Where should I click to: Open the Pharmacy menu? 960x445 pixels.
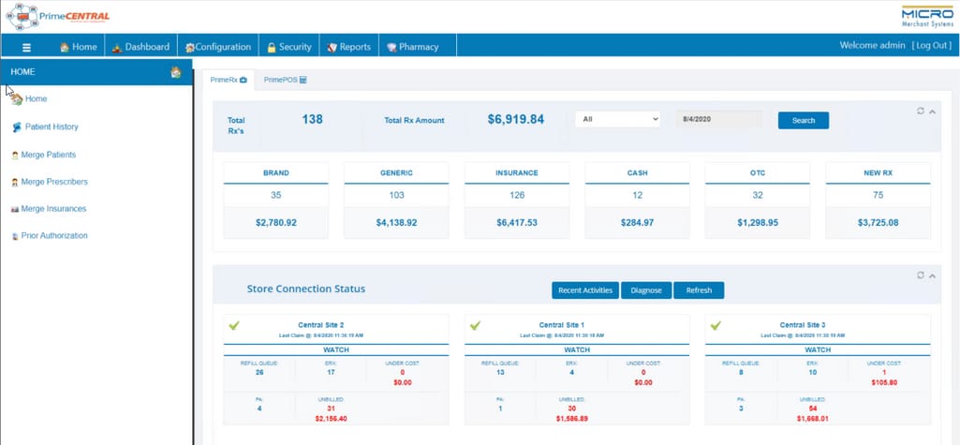413,47
